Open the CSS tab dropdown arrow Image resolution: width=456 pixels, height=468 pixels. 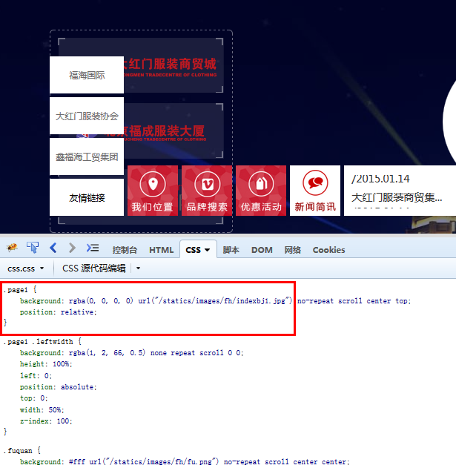208,250
